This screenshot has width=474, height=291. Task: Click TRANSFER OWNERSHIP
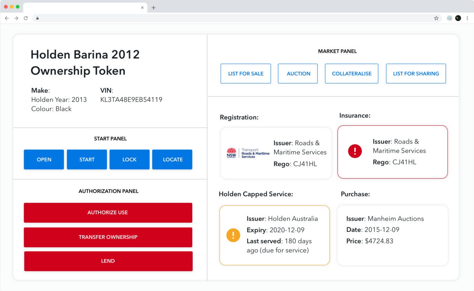point(108,237)
